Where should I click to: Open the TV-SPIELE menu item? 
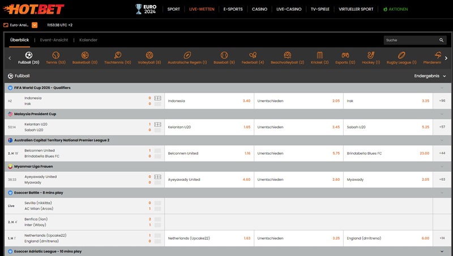click(320, 9)
